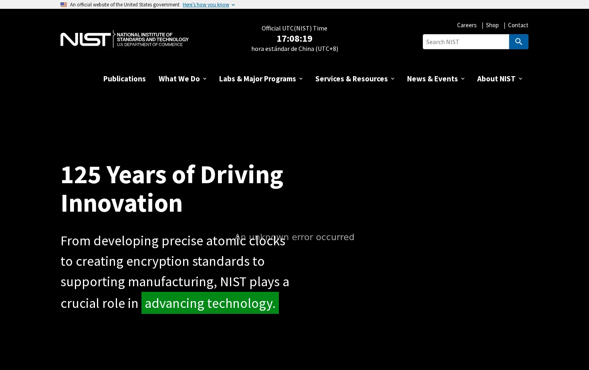Click the "An unknown error occurred" message
Viewport: 589px width, 370px height.
[294, 237]
